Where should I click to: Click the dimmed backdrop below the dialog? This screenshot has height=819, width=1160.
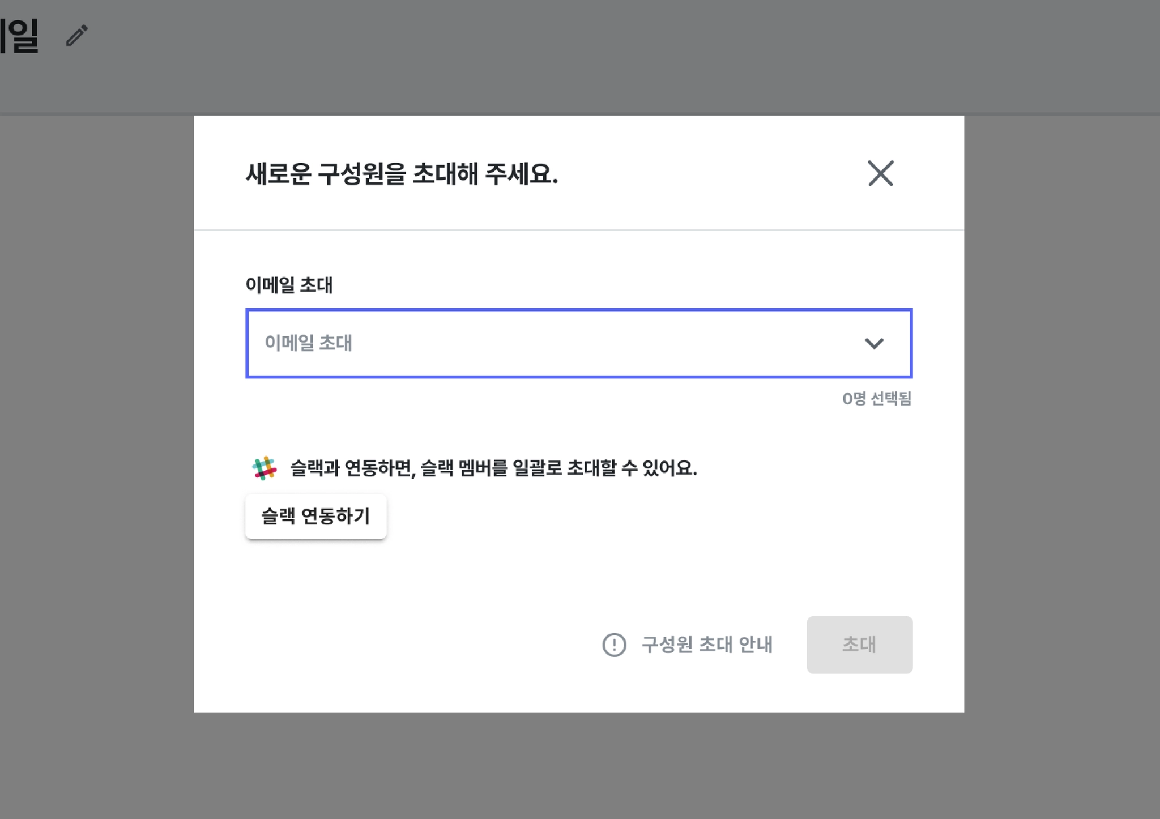[x=579, y=765]
